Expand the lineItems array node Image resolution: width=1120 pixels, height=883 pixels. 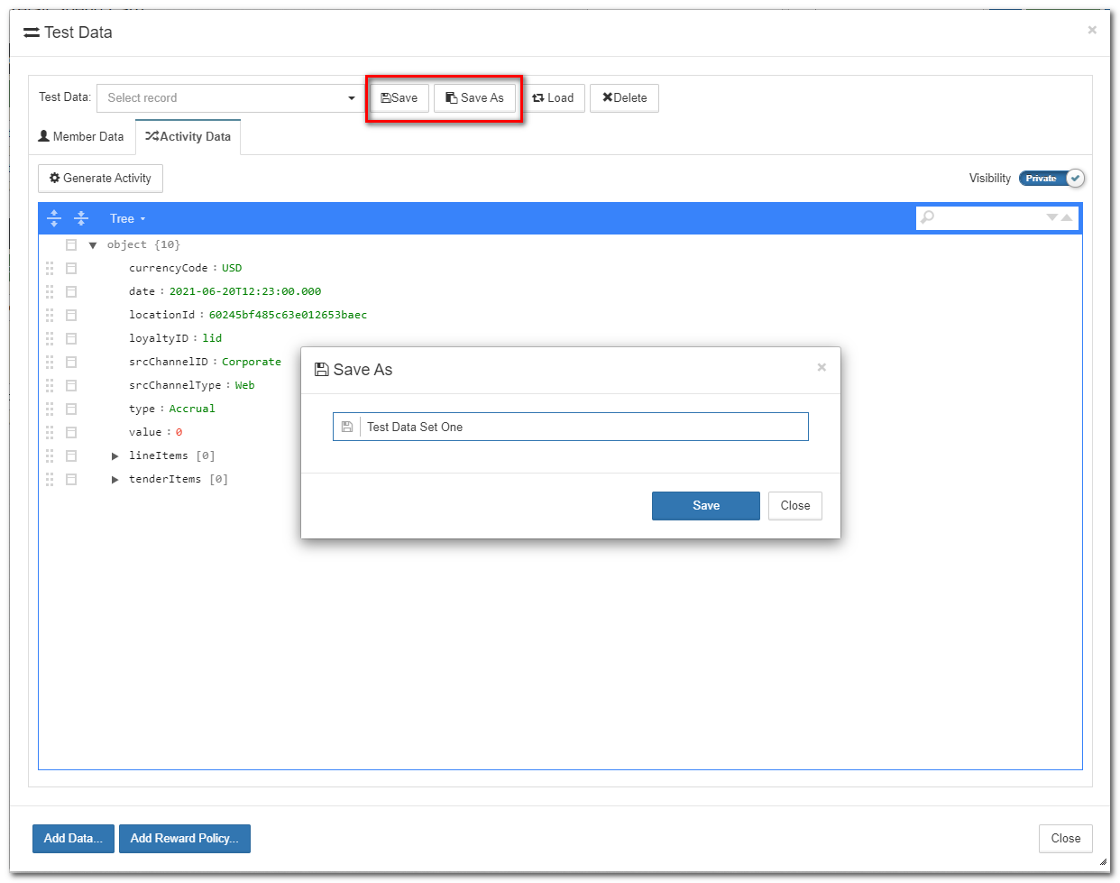(x=115, y=456)
